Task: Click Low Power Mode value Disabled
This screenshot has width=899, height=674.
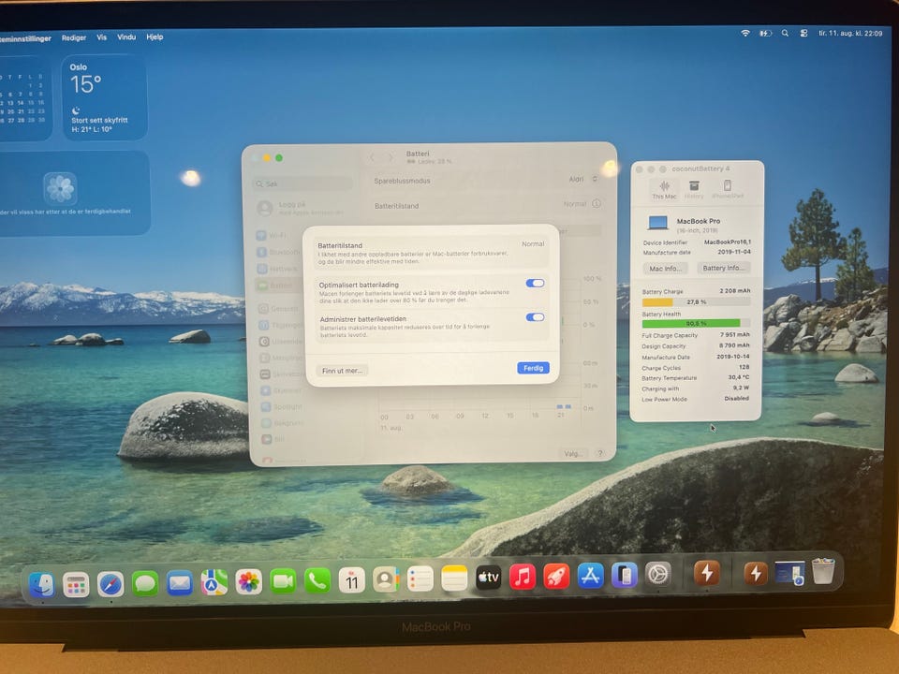Action: 736,399
